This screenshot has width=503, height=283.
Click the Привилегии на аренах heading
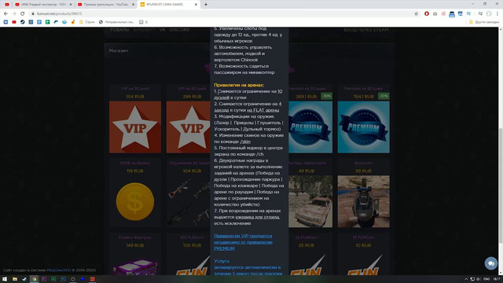tap(239, 85)
